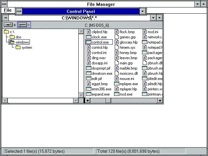Click the flock.bmp file icon
The width and height of the screenshot is (208, 156).
tap(117, 32)
